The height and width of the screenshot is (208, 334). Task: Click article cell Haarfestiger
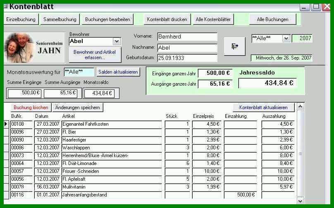pyautogui.click(x=112, y=140)
